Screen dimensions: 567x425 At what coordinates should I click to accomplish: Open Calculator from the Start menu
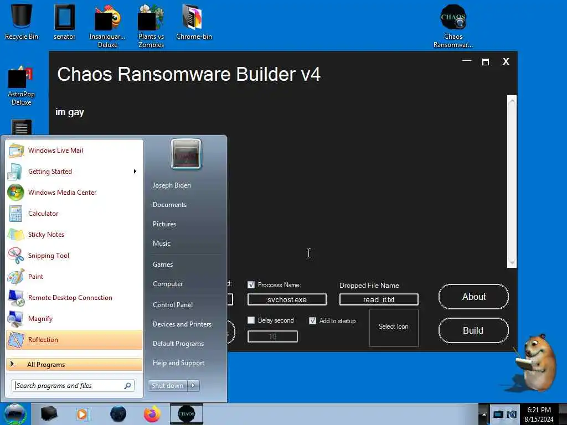75,214
